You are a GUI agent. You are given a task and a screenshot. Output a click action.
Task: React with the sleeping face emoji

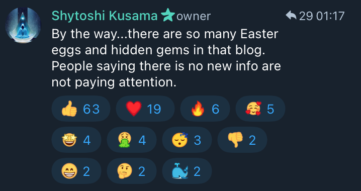(187, 140)
